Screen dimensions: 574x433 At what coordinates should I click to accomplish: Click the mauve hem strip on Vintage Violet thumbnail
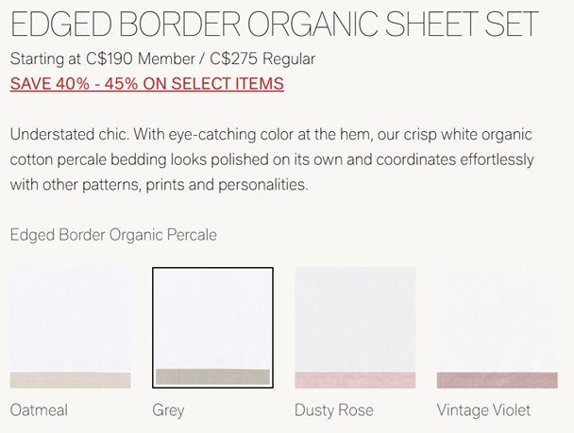pos(498,380)
